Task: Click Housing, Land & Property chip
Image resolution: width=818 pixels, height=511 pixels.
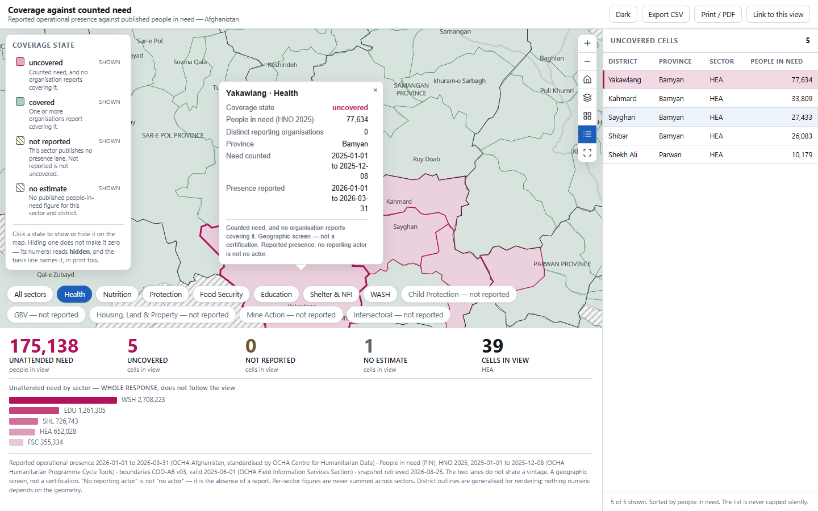Action: [x=162, y=315]
